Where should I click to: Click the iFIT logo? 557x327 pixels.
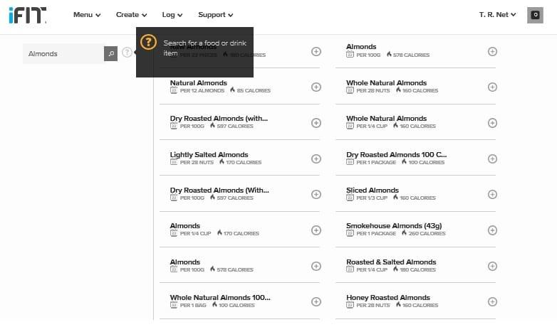click(27, 15)
